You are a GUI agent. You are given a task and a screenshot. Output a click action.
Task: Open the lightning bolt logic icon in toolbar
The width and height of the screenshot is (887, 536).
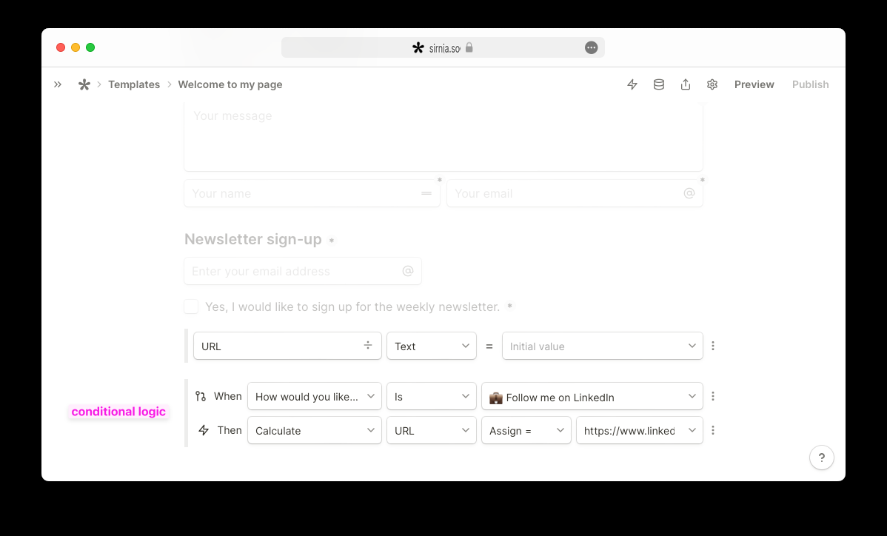click(x=632, y=84)
